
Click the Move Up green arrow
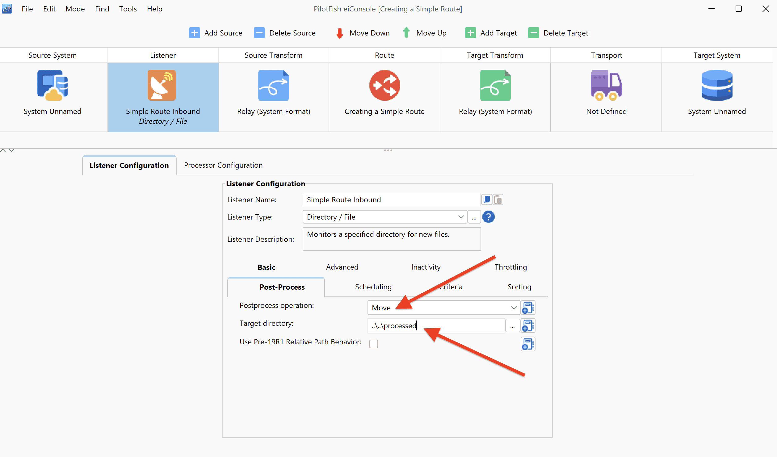[406, 32]
